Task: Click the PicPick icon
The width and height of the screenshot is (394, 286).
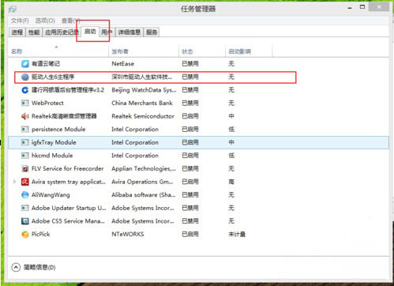Action: 25,234
